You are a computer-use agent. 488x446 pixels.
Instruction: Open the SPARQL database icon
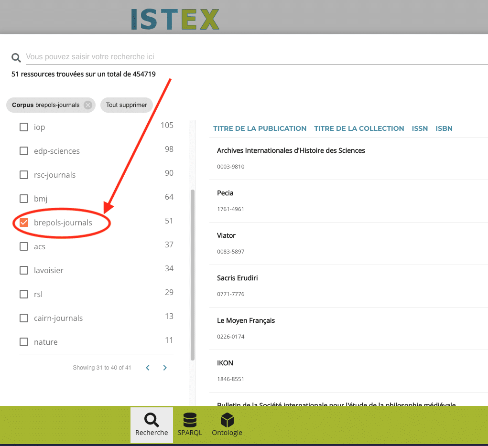point(190,420)
